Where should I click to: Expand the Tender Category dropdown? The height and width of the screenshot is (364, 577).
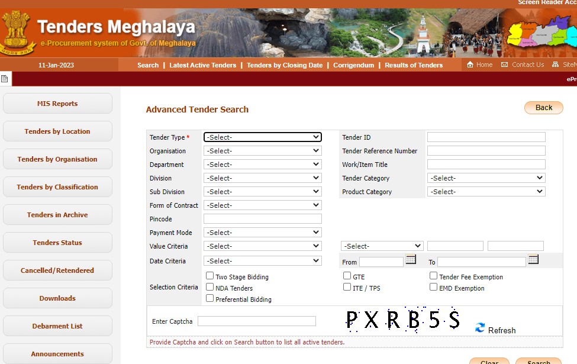(486, 178)
